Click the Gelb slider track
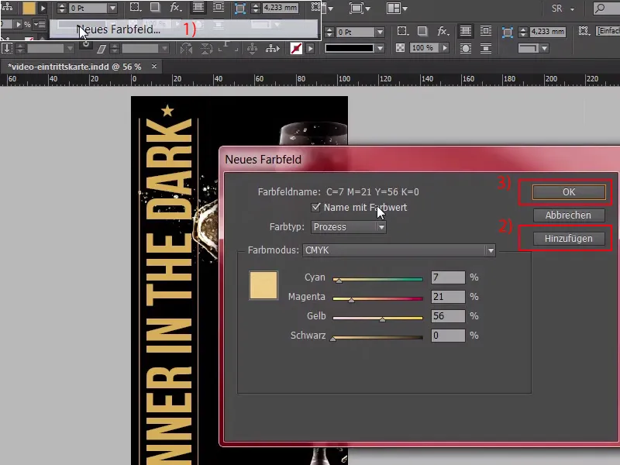 (377, 318)
